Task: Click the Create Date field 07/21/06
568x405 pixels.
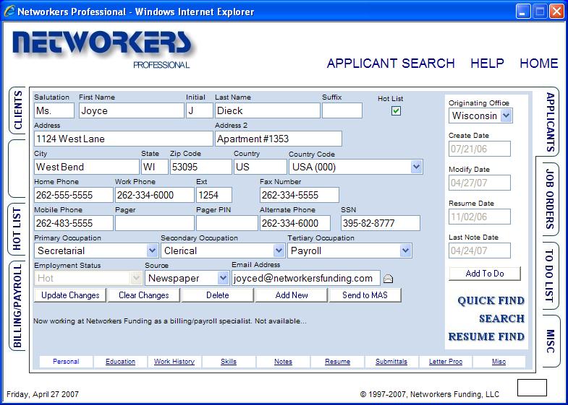Action: 480,149
